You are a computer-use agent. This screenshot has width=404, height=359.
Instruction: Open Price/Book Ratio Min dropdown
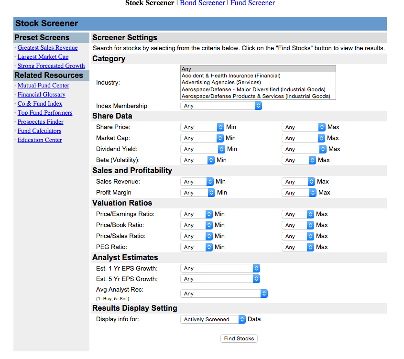197,225
